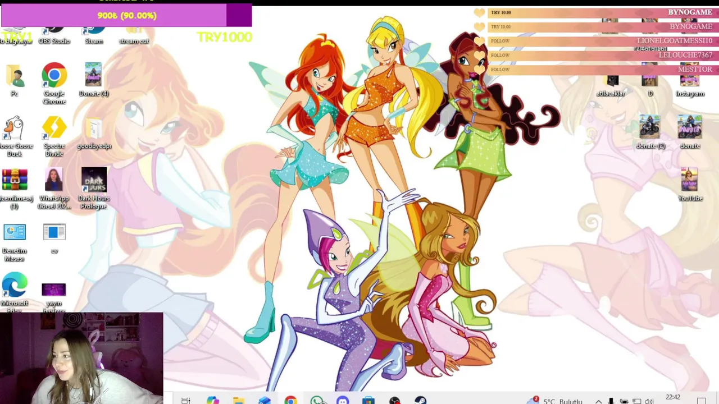Open Copilot from the taskbar
Screen dimensions: 719x404
pos(212,400)
